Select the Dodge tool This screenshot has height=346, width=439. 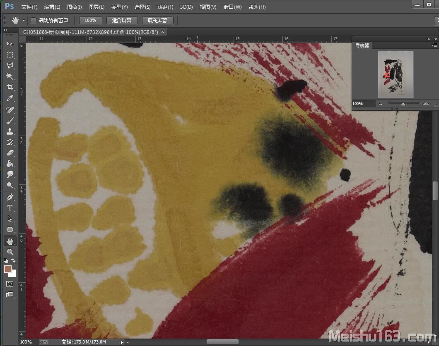(x=10, y=185)
